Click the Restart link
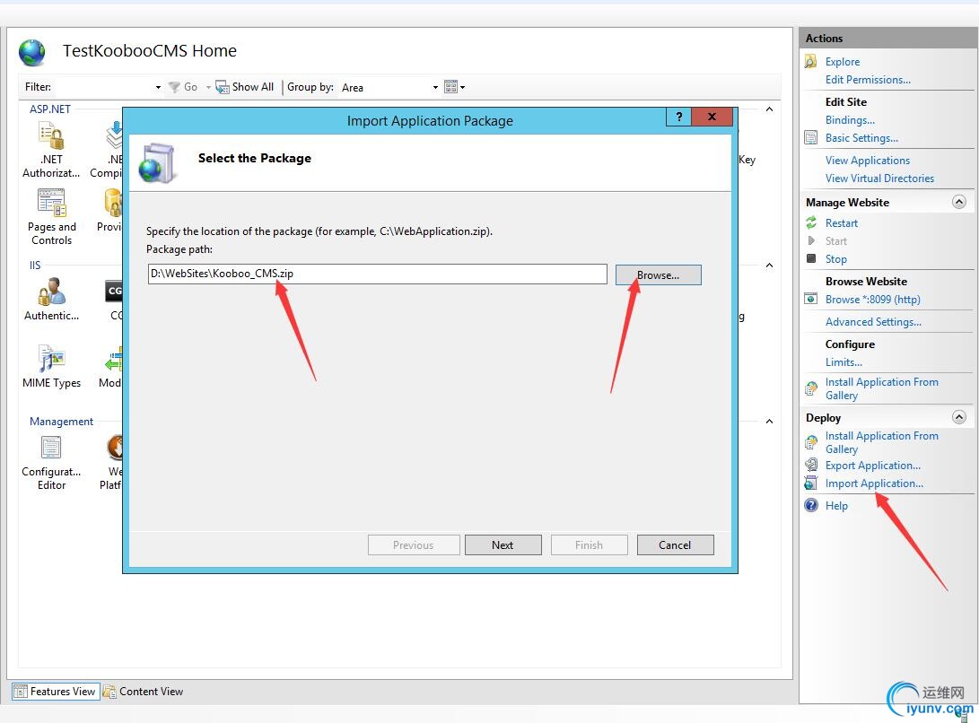This screenshot has width=979, height=723. coord(842,222)
